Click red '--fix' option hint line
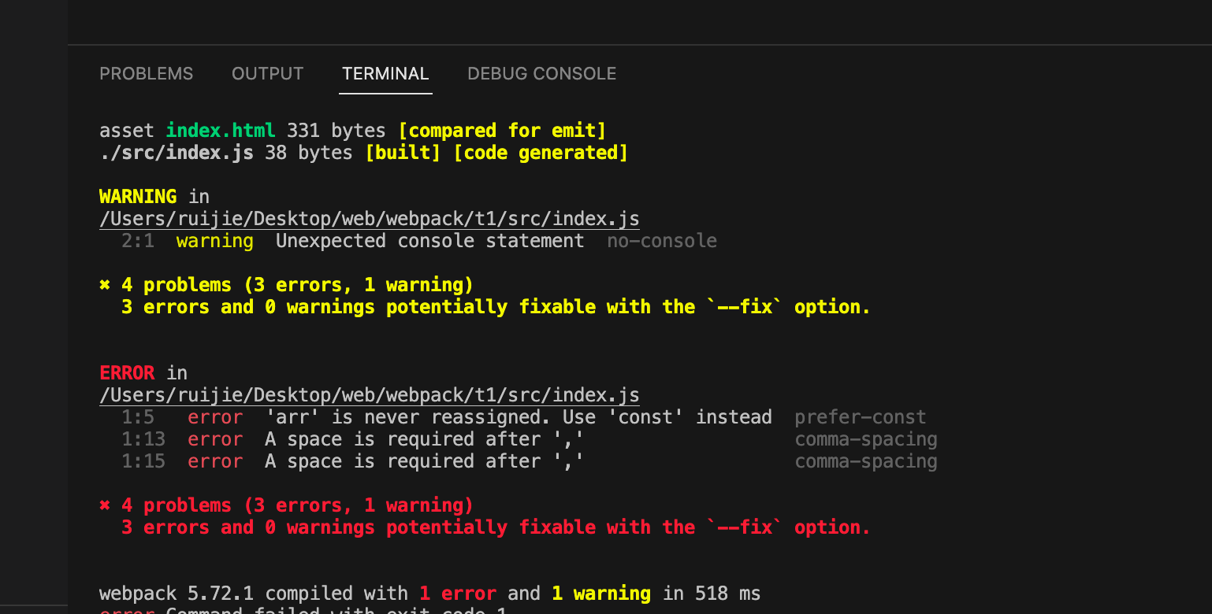1212x614 pixels. (496, 527)
